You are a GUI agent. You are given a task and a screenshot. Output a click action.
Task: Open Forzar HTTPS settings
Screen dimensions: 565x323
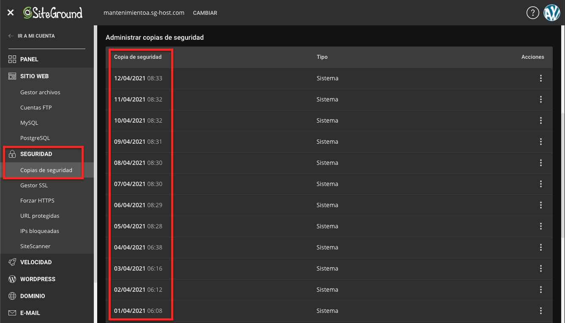37,200
